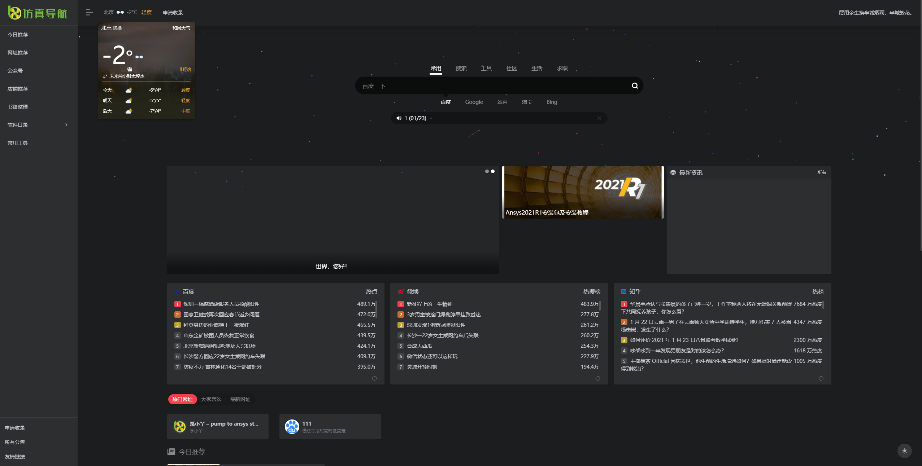Refresh the 微博 hot search list

tap(598, 378)
